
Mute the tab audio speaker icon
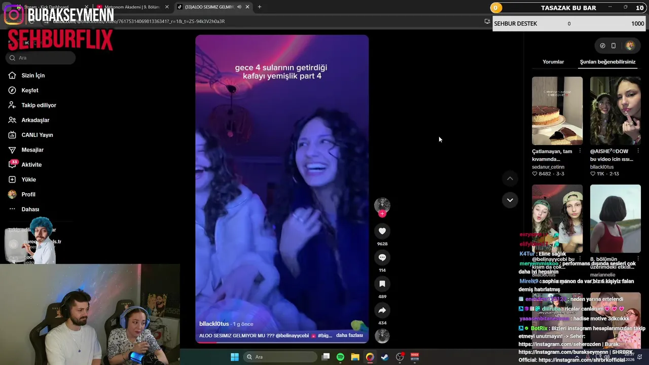(x=239, y=7)
